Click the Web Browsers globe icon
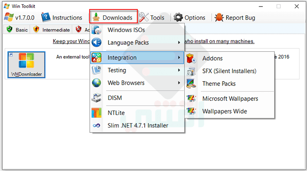The image size is (307, 171). 96,83
